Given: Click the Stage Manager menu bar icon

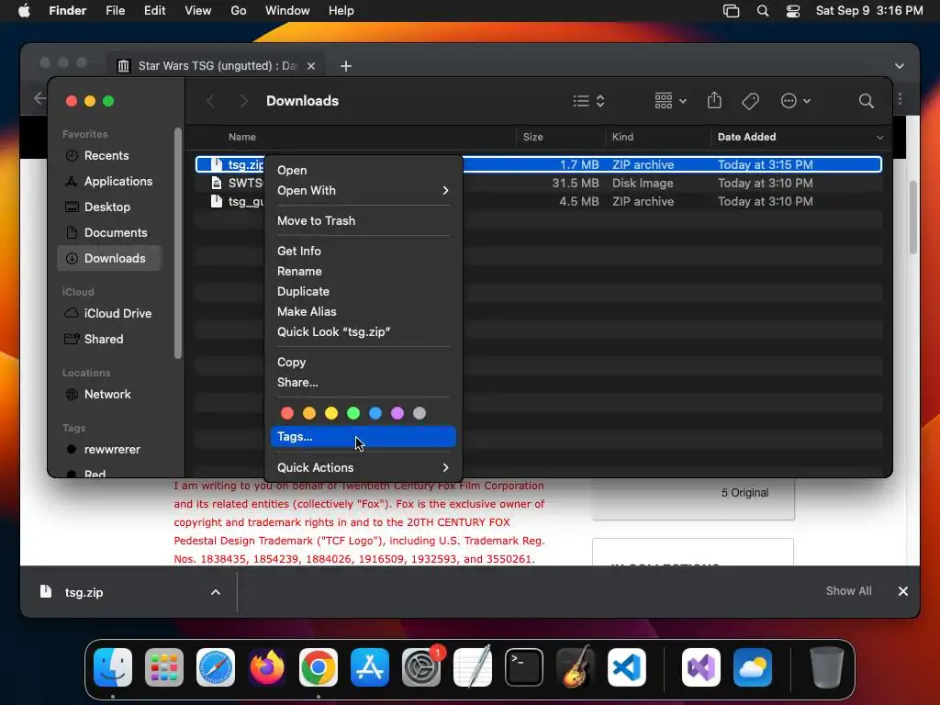Looking at the screenshot, I should [x=731, y=11].
